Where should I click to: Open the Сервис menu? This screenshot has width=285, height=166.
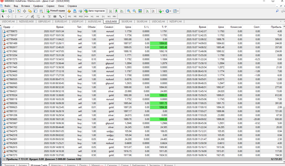click(x=50, y=6)
